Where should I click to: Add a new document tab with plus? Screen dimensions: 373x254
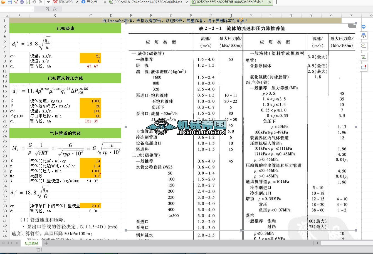[276, 2]
